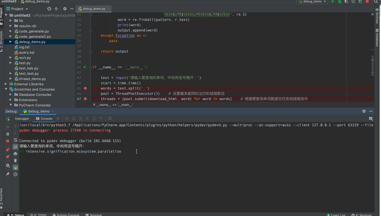Switch to the Debugger tab
The height and width of the screenshot is (216, 381).
point(22,119)
